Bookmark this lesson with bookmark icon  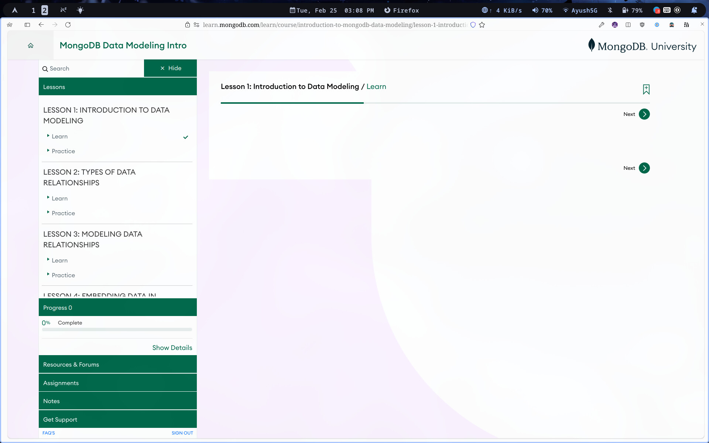646,89
